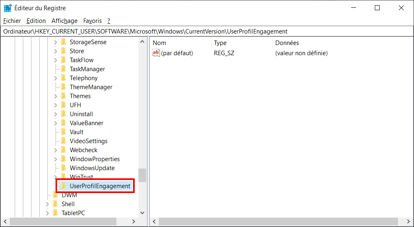Screen dimensions: 414x227
Task: Click the tree pane vertical scrollbar thumb
Action: click(142, 175)
